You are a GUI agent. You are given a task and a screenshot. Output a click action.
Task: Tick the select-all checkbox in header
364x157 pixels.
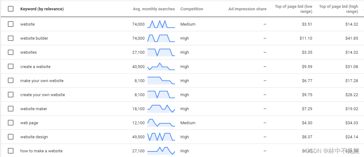tap(11, 9)
